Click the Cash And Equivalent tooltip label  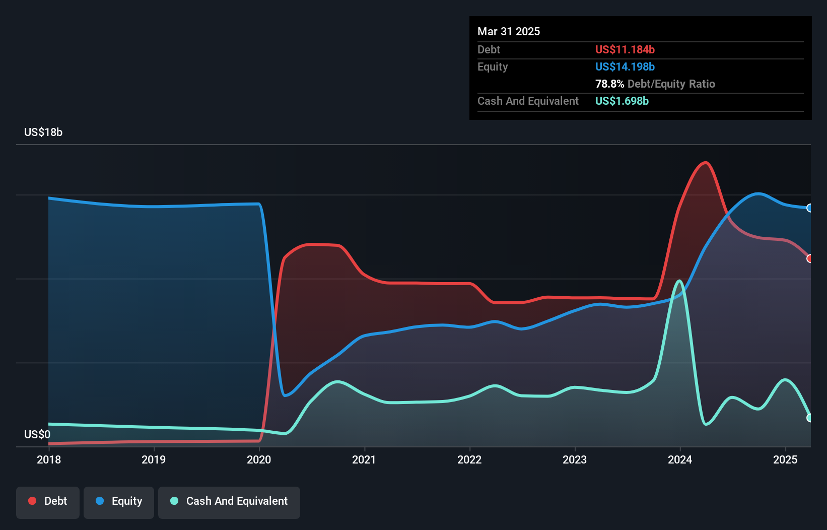tap(528, 101)
